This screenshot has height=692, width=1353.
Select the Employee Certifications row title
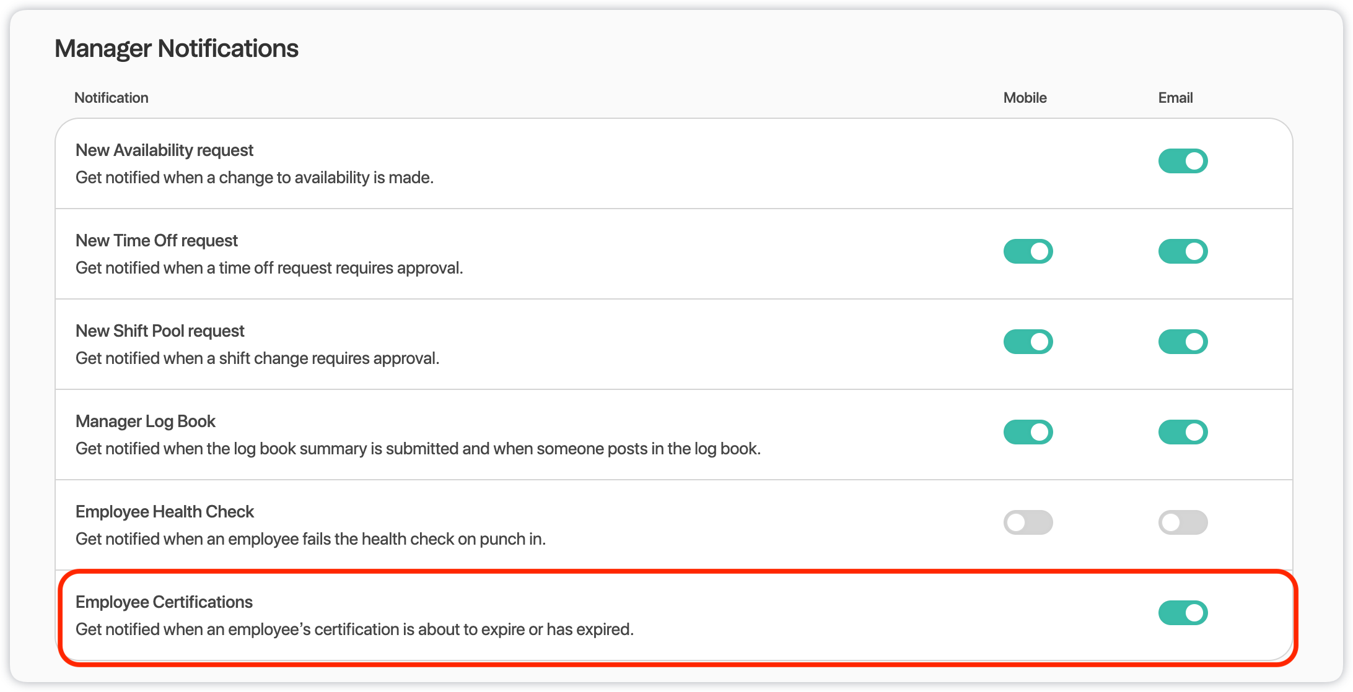click(164, 602)
